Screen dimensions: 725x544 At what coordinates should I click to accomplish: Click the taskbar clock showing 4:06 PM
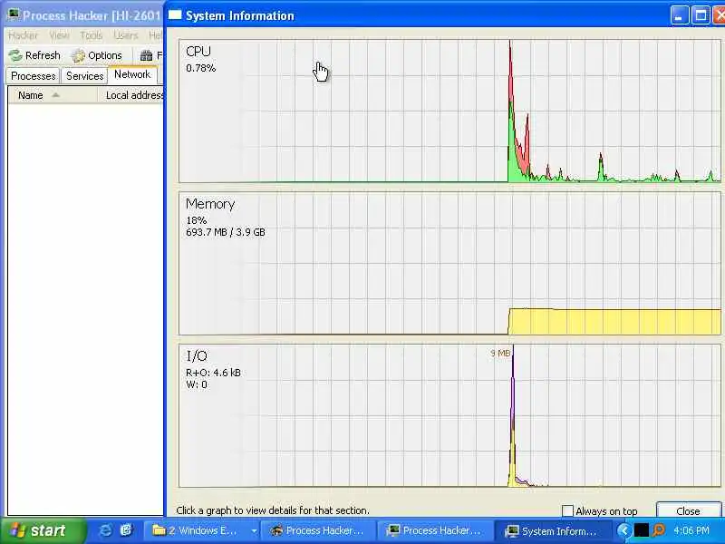tap(691, 530)
